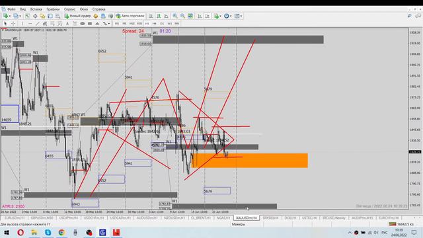Select the text A tool
The height and width of the screenshot is (238, 423).
pyautogui.click(x=67, y=24)
